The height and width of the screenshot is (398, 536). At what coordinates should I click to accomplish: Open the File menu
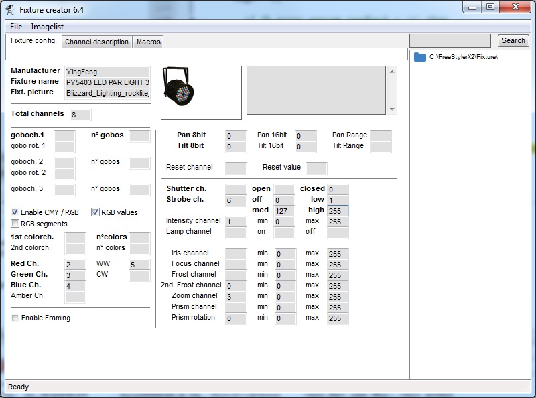(x=16, y=27)
